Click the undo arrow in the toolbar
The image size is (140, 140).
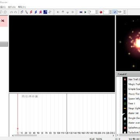pyautogui.click(x=12, y=12)
